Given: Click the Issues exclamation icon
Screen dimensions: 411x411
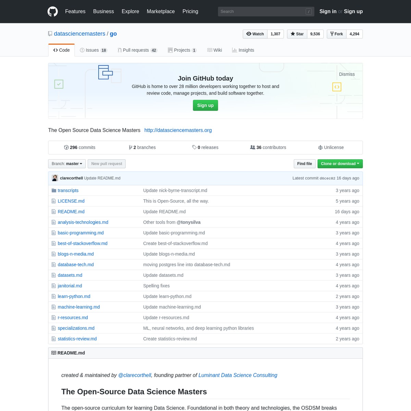Looking at the screenshot, I should click(x=82, y=50).
